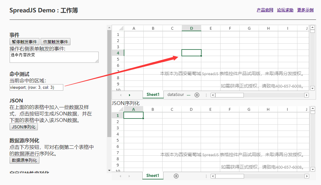The width and height of the screenshot is (321, 185).
Task: Switch to the dataSour tab
Action: click(x=176, y=95)
